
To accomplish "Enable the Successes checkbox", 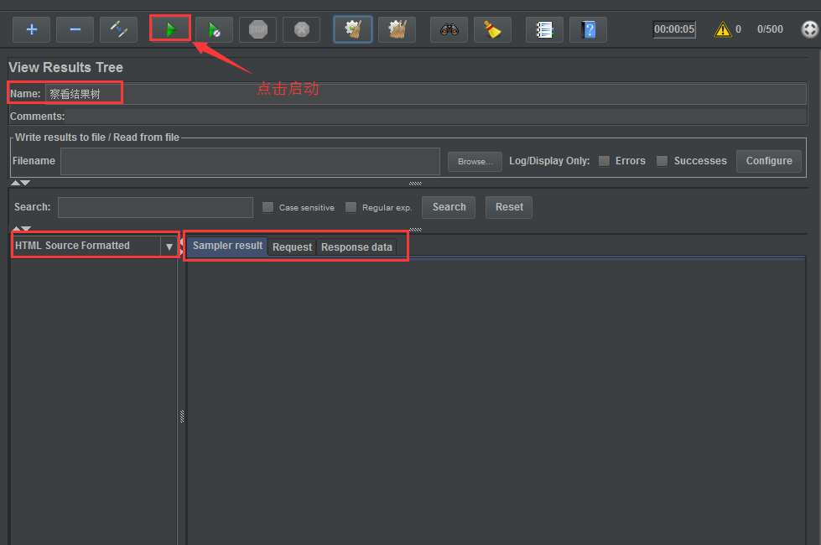I will (x=662, y=161).
